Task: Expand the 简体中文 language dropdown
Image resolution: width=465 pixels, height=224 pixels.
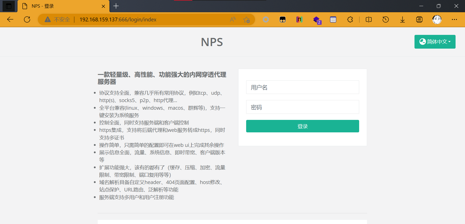Action: click(435, 42)
